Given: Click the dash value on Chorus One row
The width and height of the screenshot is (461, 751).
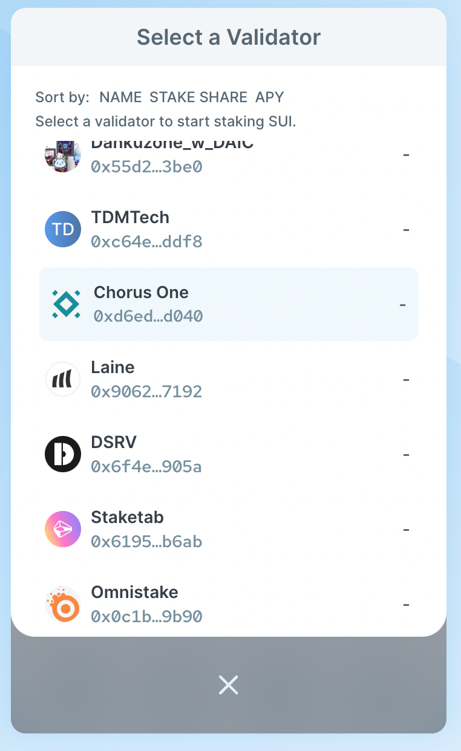Looking at the screenshot, I should point(402,304).
